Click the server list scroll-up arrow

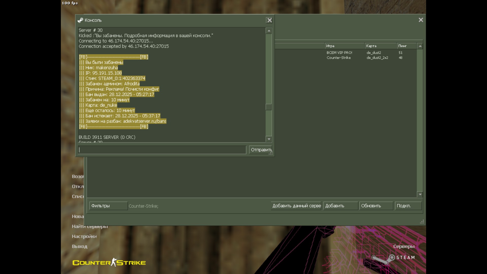(x=420, y=46)
